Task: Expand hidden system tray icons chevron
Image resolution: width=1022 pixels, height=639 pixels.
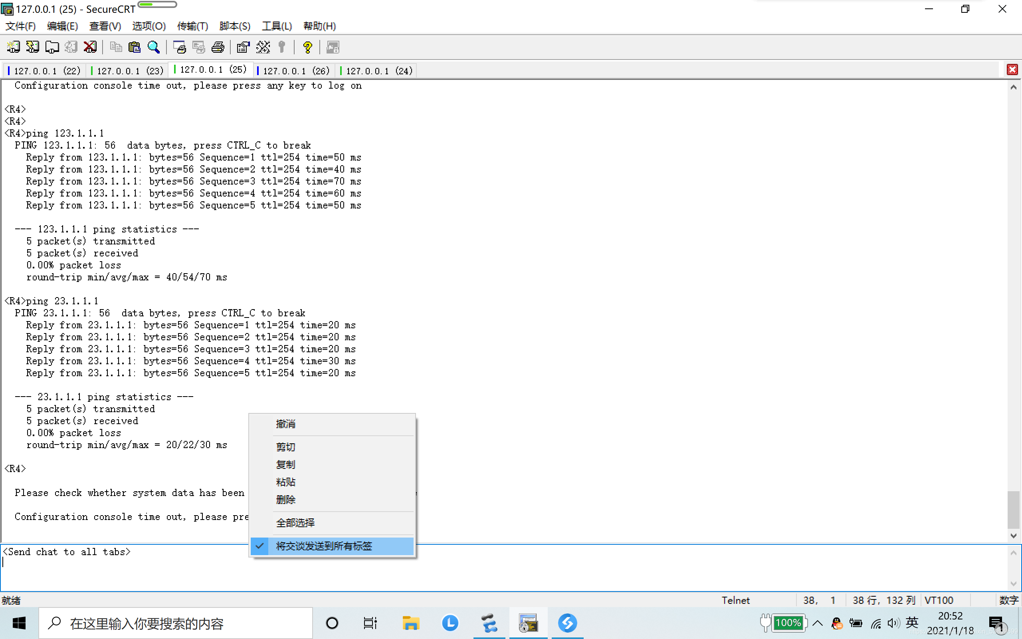Action: 818,623
